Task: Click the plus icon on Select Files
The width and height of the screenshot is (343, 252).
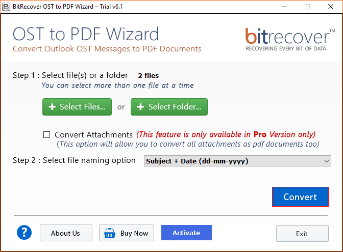Action: pyautogui.click(x=52, y=107)
